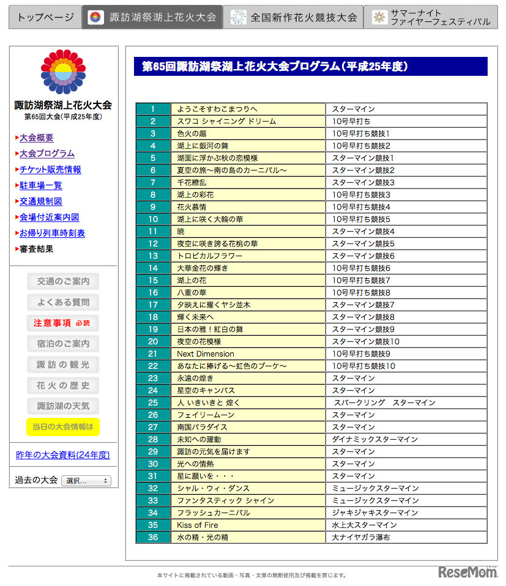Screen dimensions: 506x586
Task: Click the yellow 当日の大会情報は button
Action: coord(63,427)
